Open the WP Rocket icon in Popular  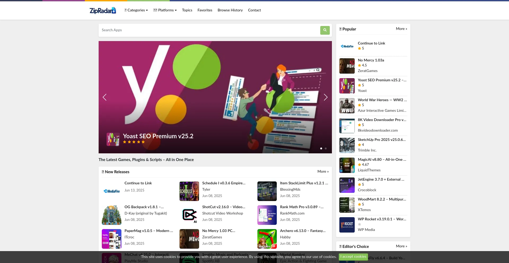tap(347, 225)
